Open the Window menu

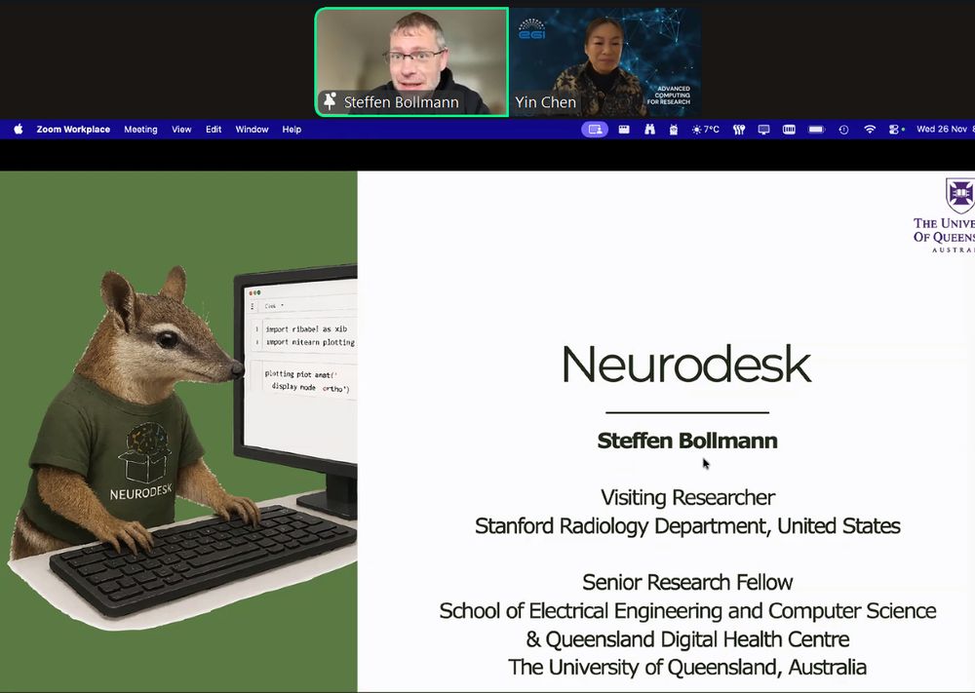[x=252, y=130]
